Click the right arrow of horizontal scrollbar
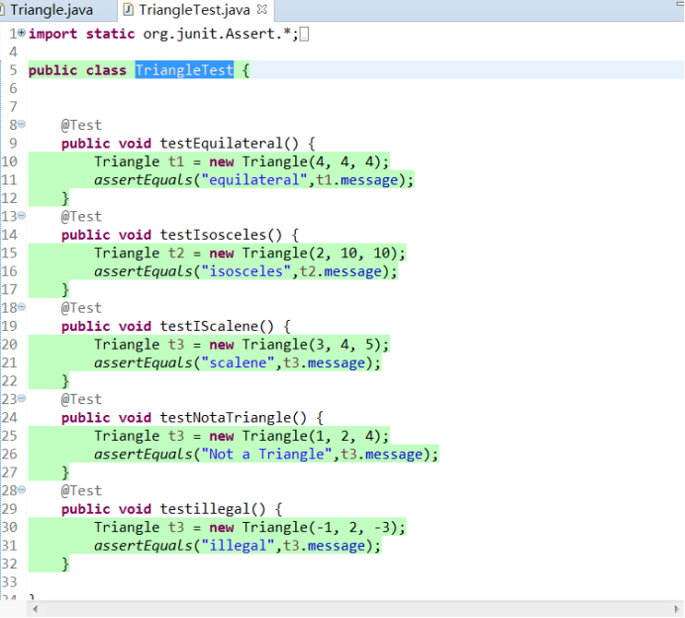This screenshot has width=685, height=618. (x=675, y=609)
